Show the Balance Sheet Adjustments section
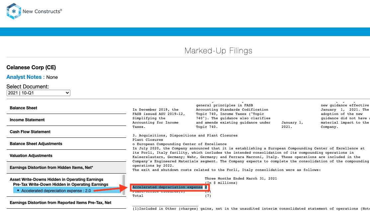The width and height of the screenshot is (370, 211). click(x=66, y=144)
